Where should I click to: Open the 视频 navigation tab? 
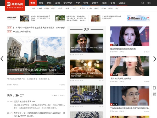point(104,3)
